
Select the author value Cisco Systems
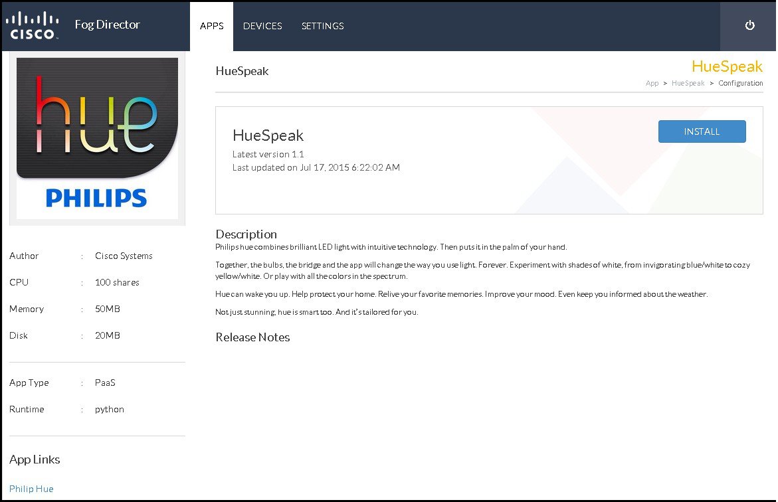pos(124,256)
